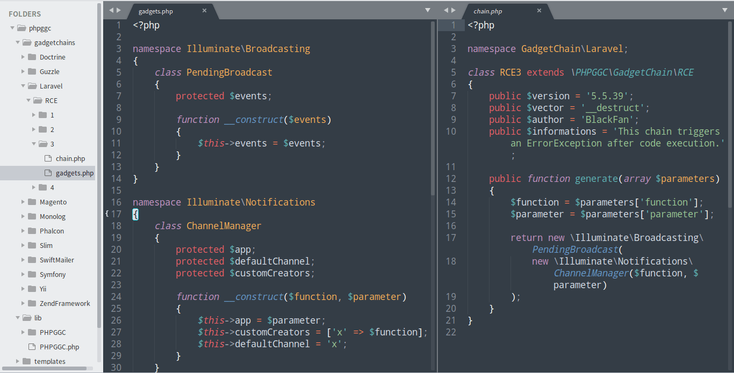Click line number 17 in gadgets.php

pos(116,214)
